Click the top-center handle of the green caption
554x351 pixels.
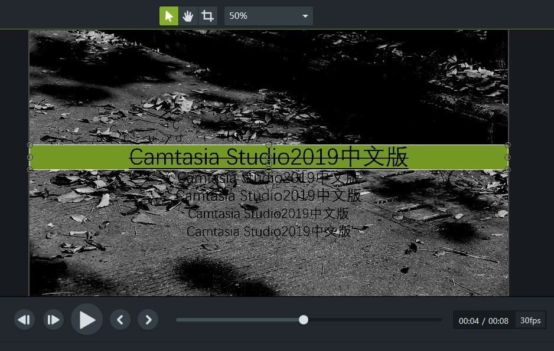click(269, 145)
